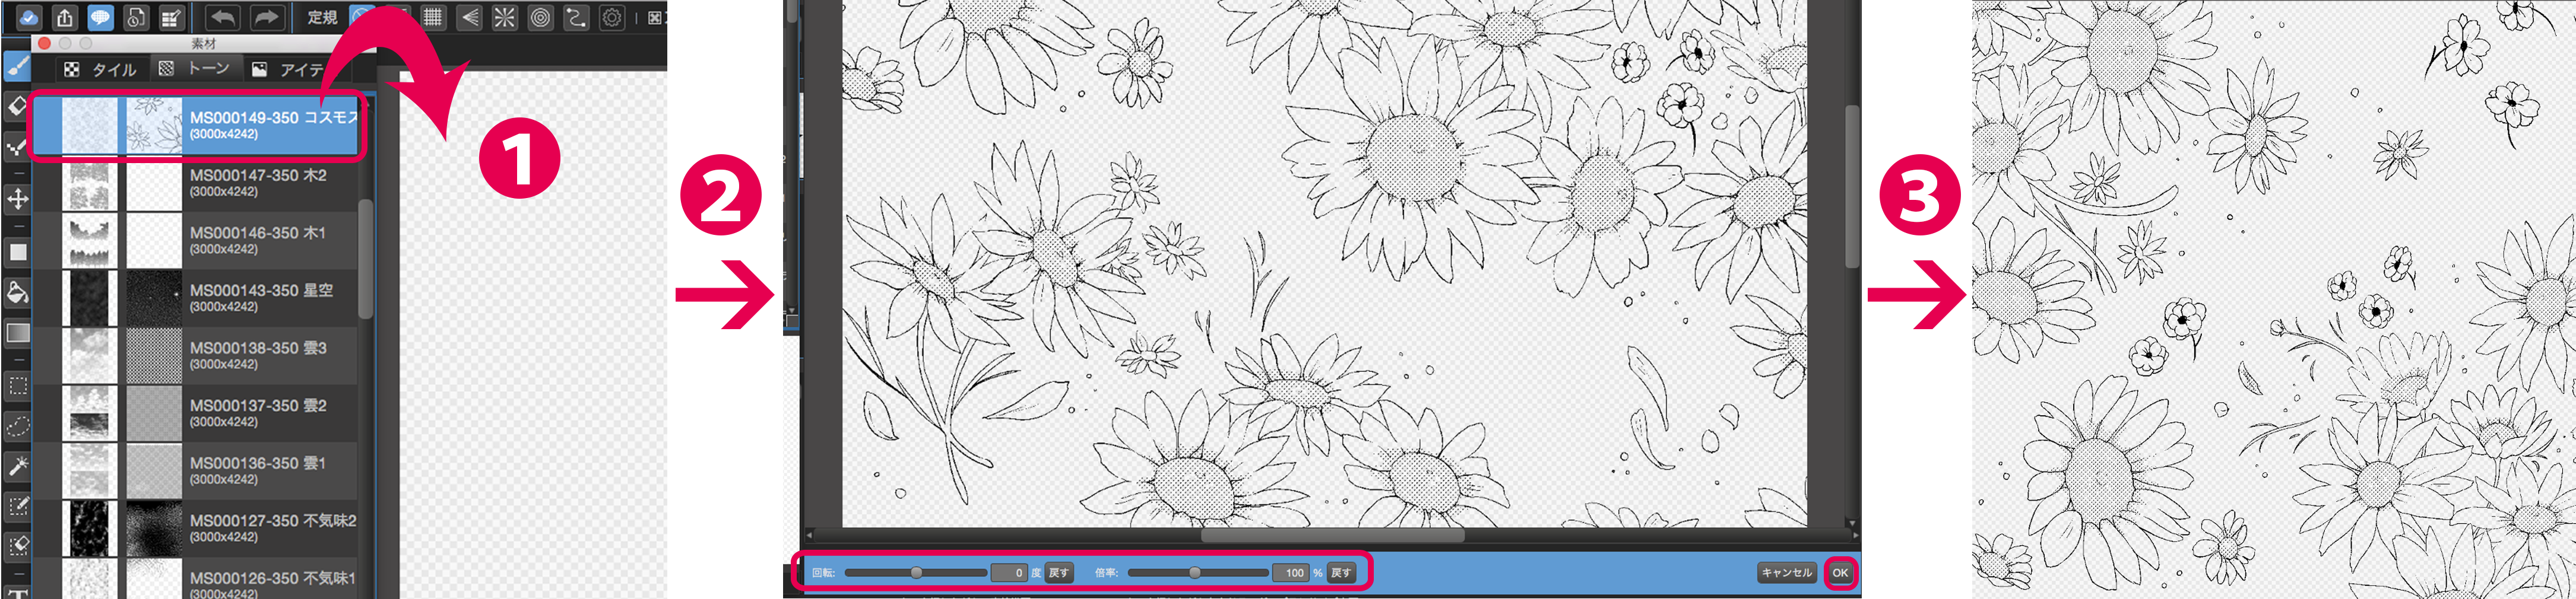Image resolution: width=2576 pixels, height=599 pixels.
Task: Select the Rectangular selection tool
Action: (17, 386)
